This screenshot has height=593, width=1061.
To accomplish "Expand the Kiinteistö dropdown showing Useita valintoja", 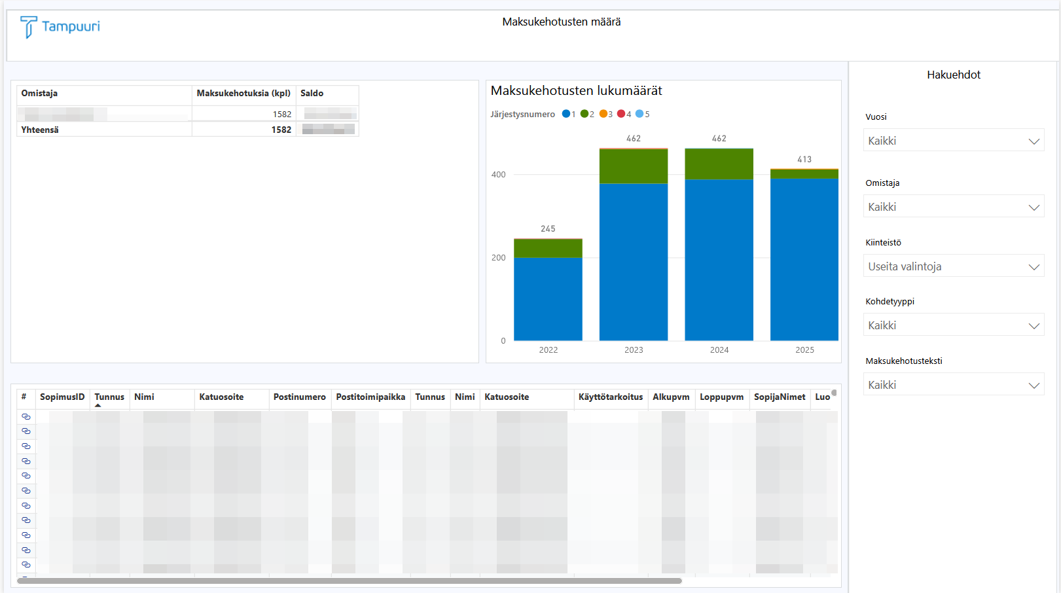I will tap(953, 266).
